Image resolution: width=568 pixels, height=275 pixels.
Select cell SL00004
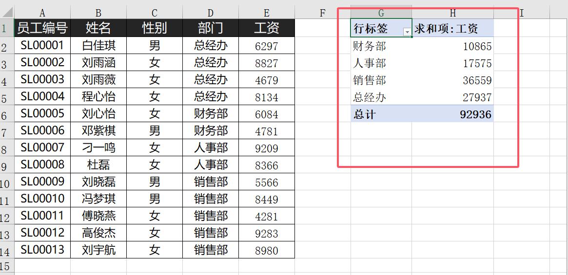tap(42, 96)
